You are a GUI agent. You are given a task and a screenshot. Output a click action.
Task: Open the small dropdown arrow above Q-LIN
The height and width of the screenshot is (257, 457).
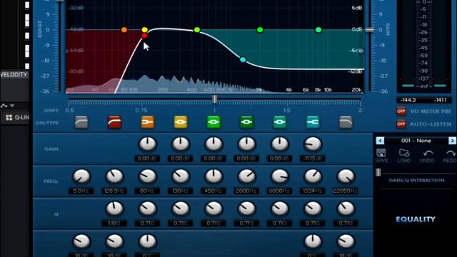click(12, 106)
